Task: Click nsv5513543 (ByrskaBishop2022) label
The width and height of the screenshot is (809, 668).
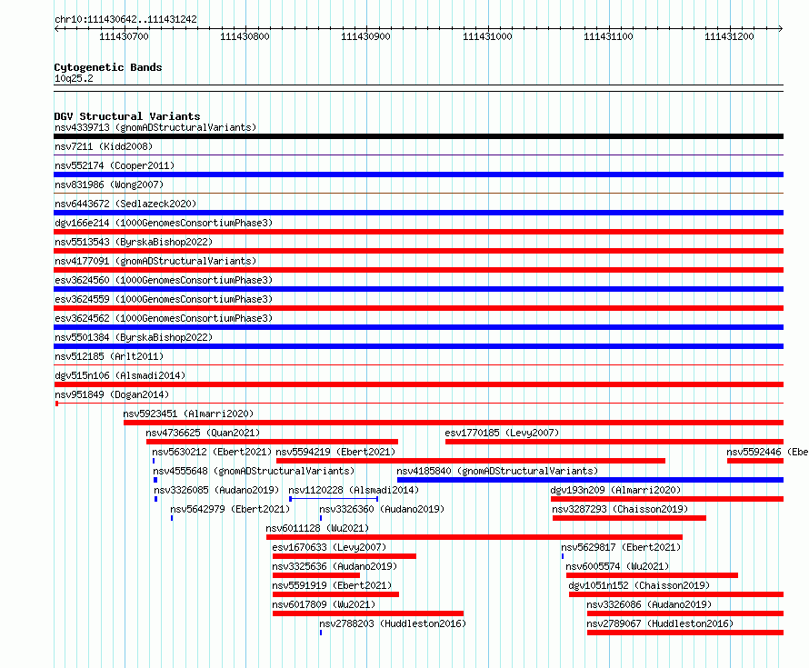Action: [134, 242]
